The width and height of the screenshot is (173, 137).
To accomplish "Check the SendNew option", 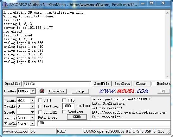I will click(64, 112).
